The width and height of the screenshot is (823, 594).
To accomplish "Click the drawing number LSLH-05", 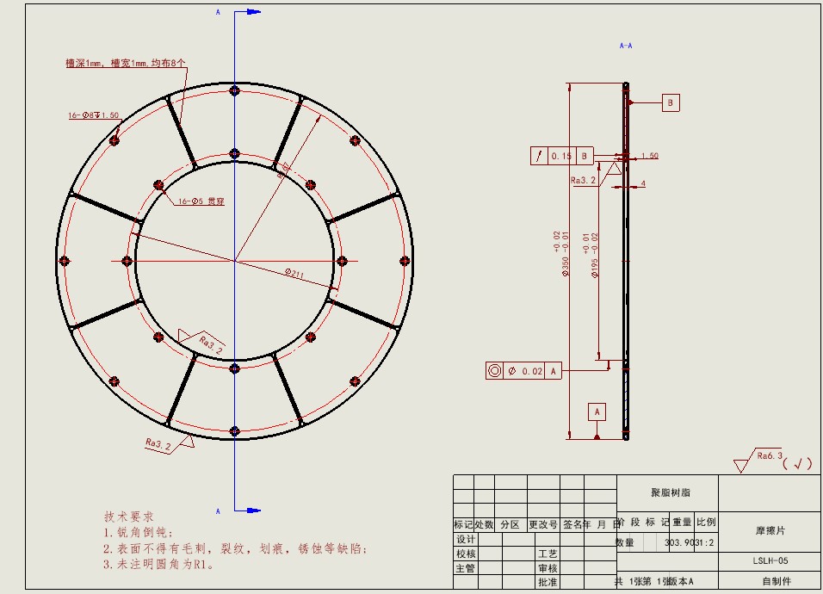I will (769, 560).
